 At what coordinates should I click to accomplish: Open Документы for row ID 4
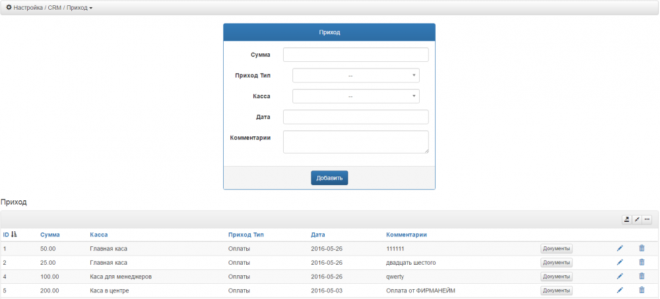point(556,277)
